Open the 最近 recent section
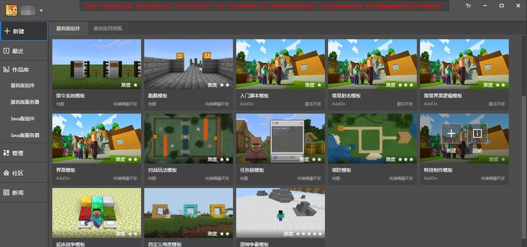 24,51
